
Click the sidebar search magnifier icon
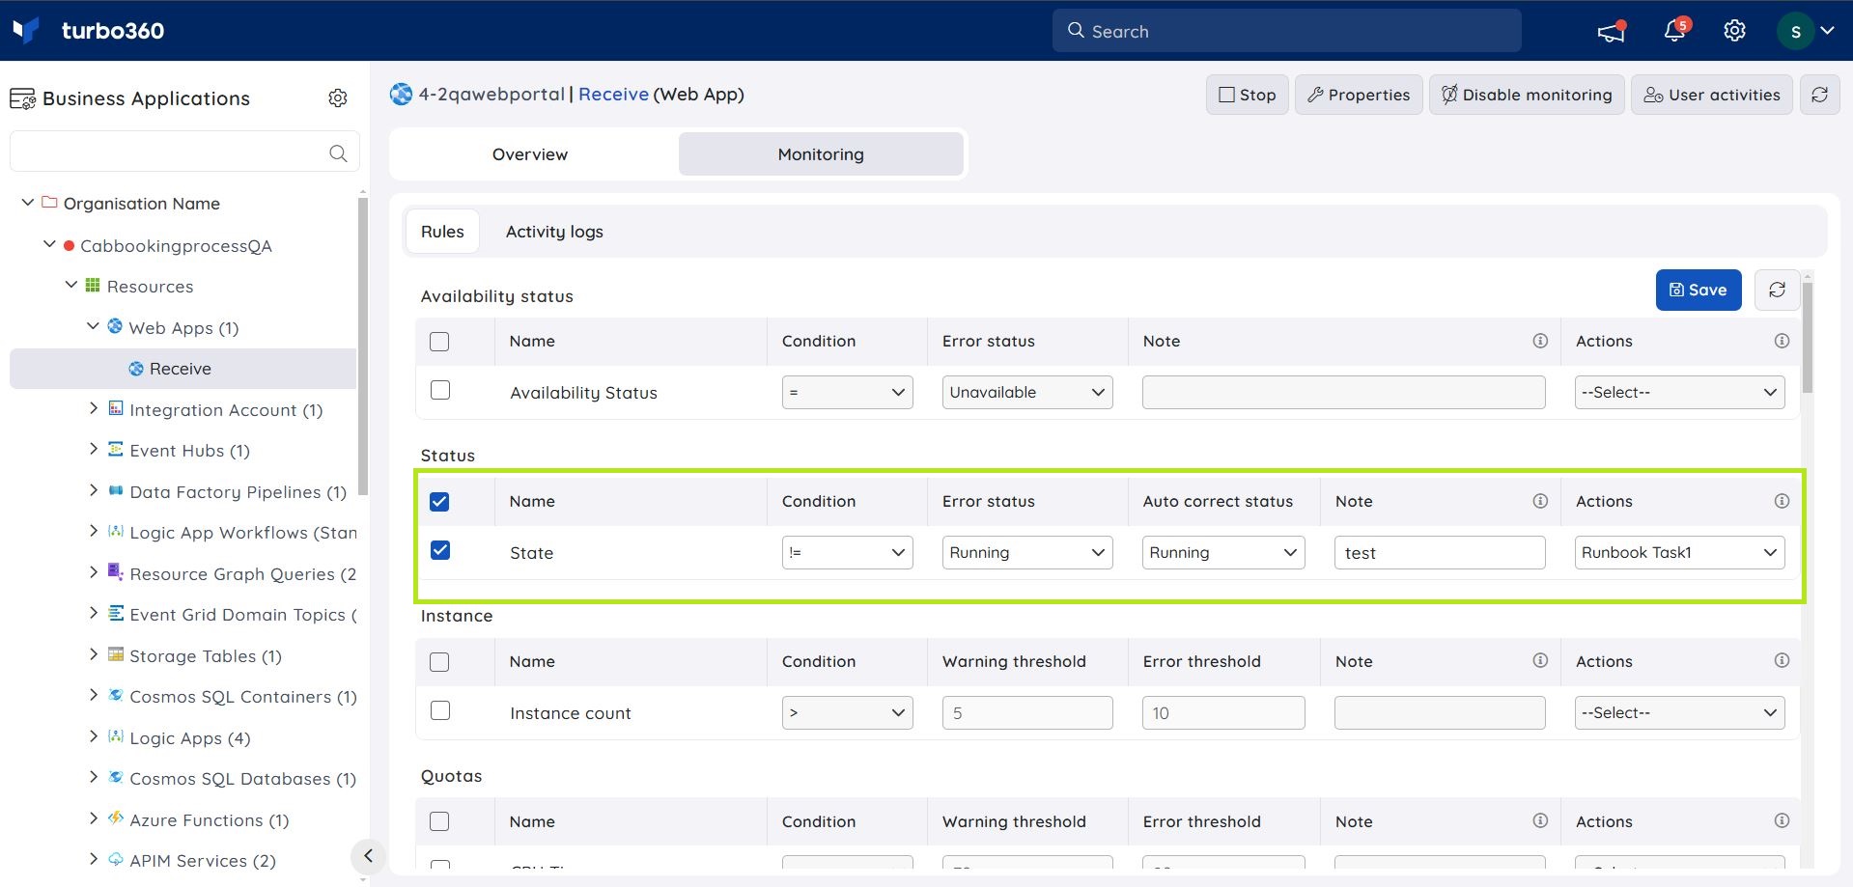pos(338,152)
